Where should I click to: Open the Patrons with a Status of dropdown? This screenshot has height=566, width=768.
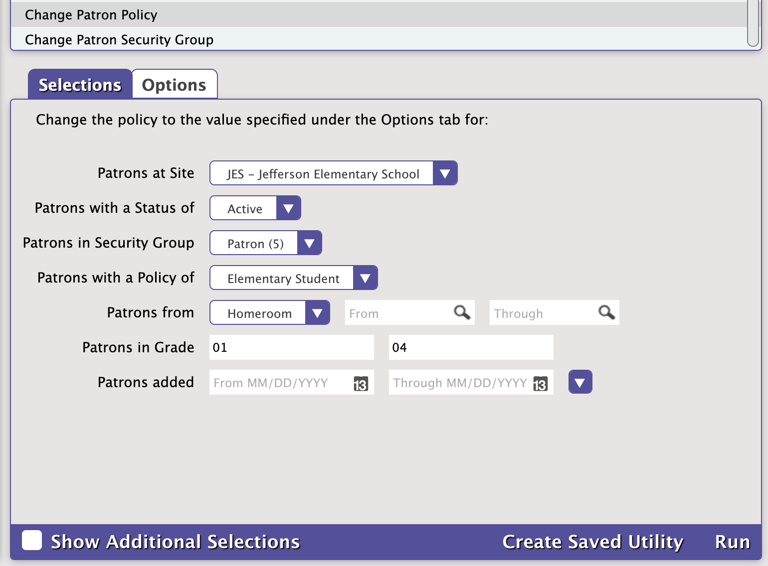(x=288, y=208)
